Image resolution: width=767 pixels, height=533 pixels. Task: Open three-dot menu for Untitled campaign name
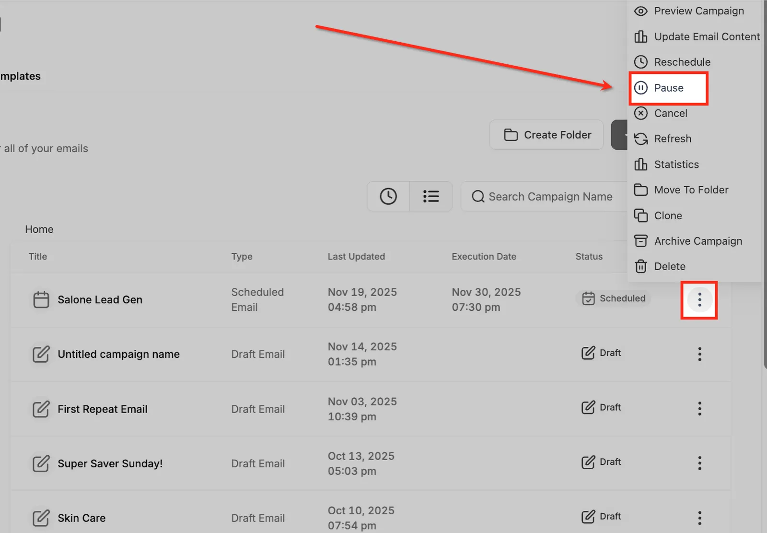pyautogui.click(x=699, y=354)
